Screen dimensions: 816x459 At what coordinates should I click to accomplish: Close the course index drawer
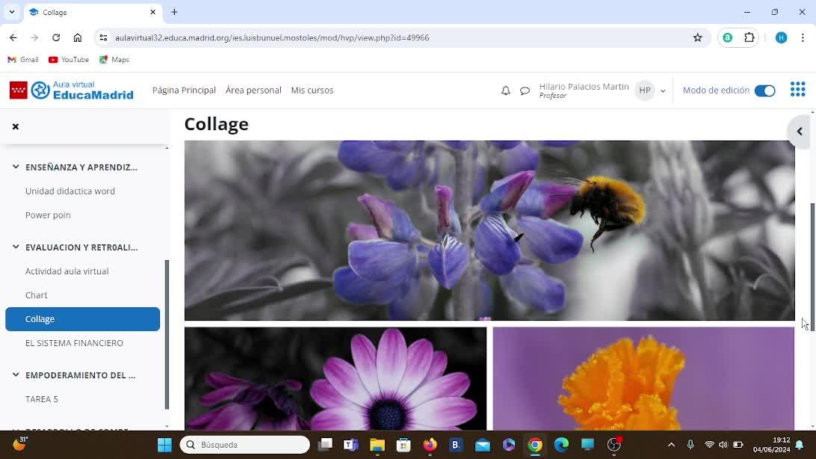(x=16, y=126)
